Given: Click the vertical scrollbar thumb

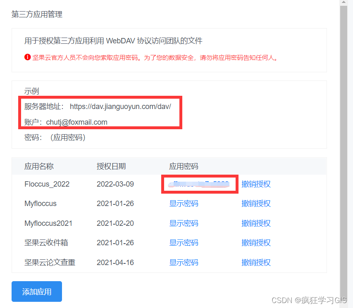Looking at the screenshot, I should pos(343,153).
